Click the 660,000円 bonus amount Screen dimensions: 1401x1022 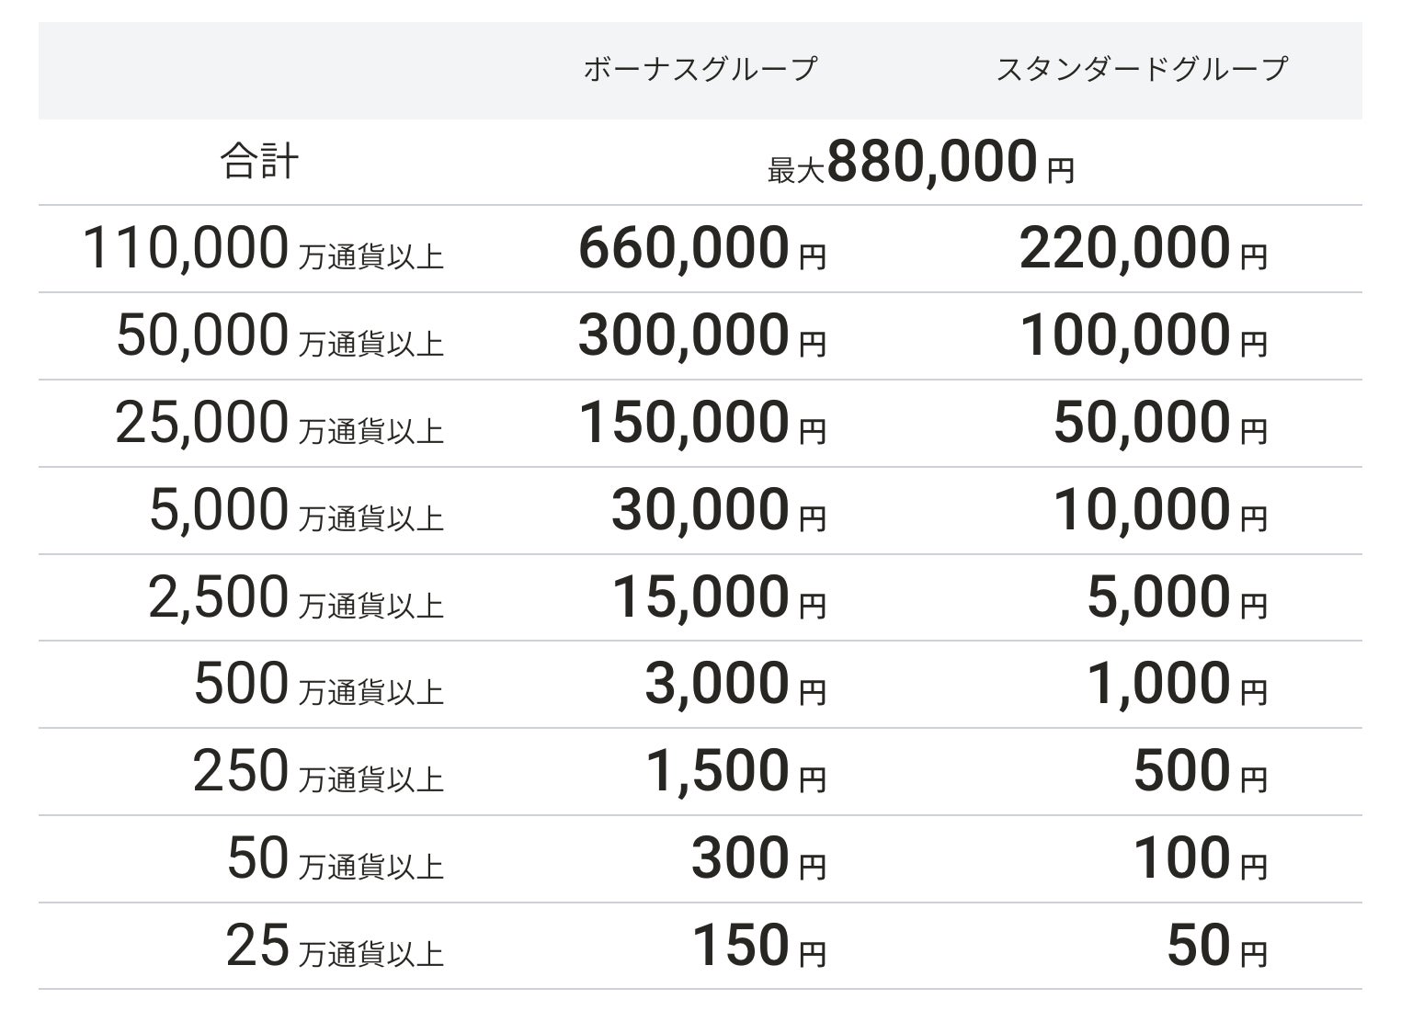pyautogui.click(x=701, y=249)
